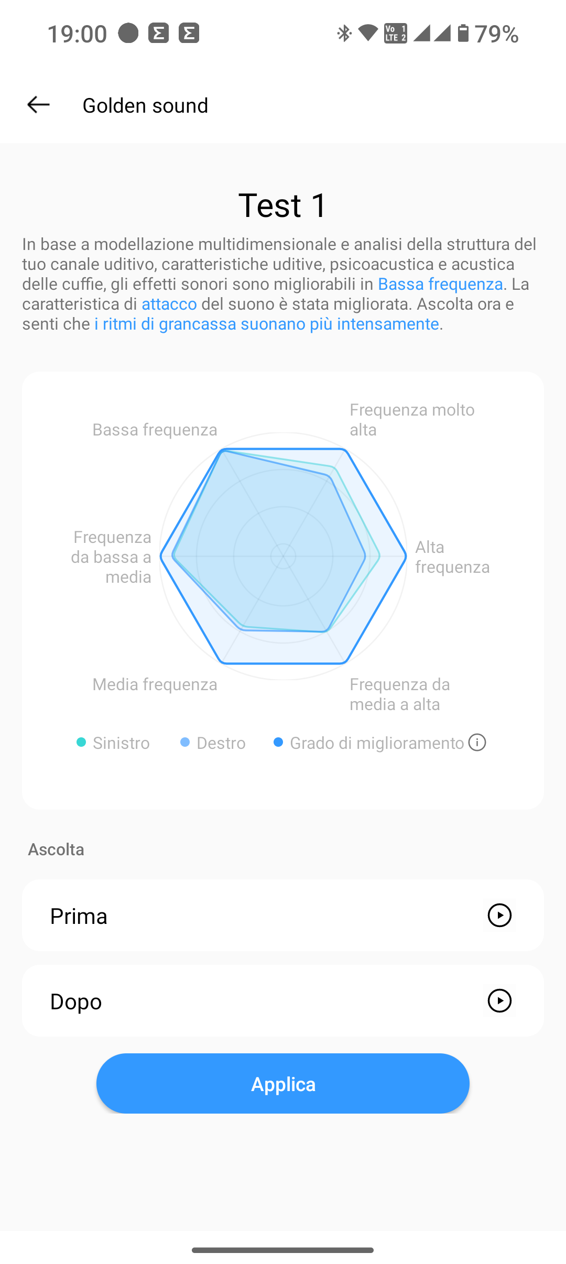Tap the radar chart center
The image size is (566, 1264).
tap(283, 556)
